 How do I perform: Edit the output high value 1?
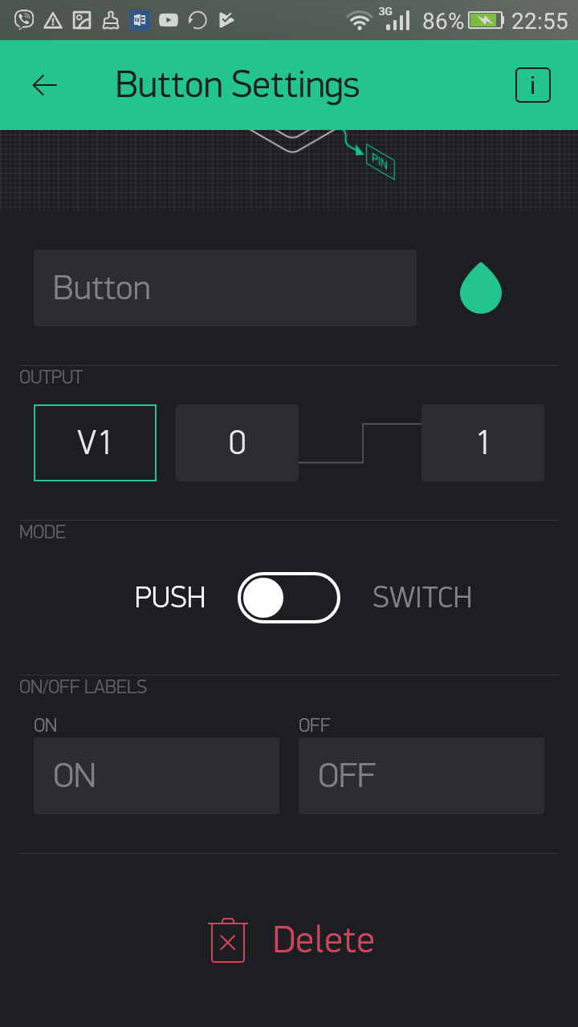coord(482,443)
